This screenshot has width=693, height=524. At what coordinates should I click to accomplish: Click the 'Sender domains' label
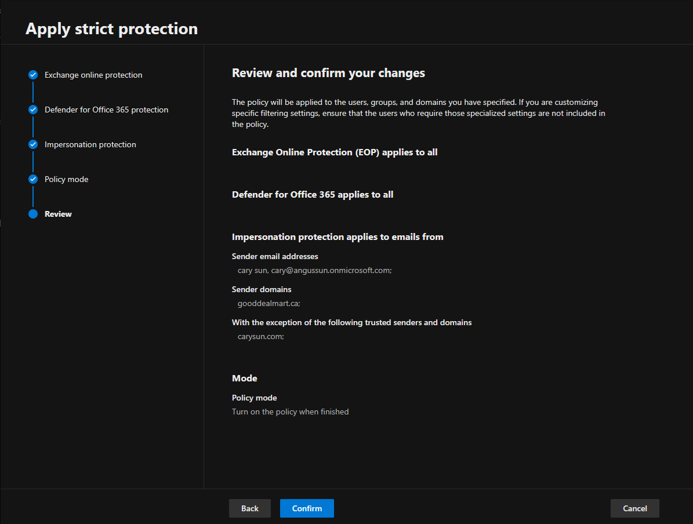click(262, 289)
